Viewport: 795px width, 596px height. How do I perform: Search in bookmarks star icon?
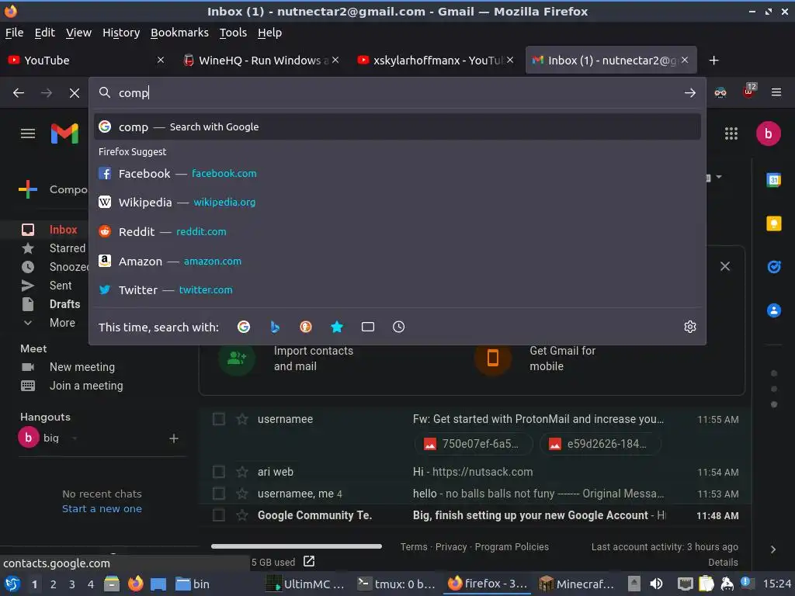(x=337, y=327)
